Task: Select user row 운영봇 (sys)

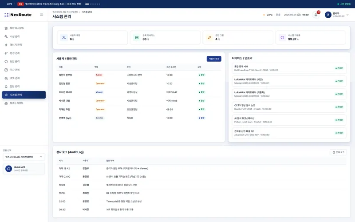Action: tap(139, 118)
